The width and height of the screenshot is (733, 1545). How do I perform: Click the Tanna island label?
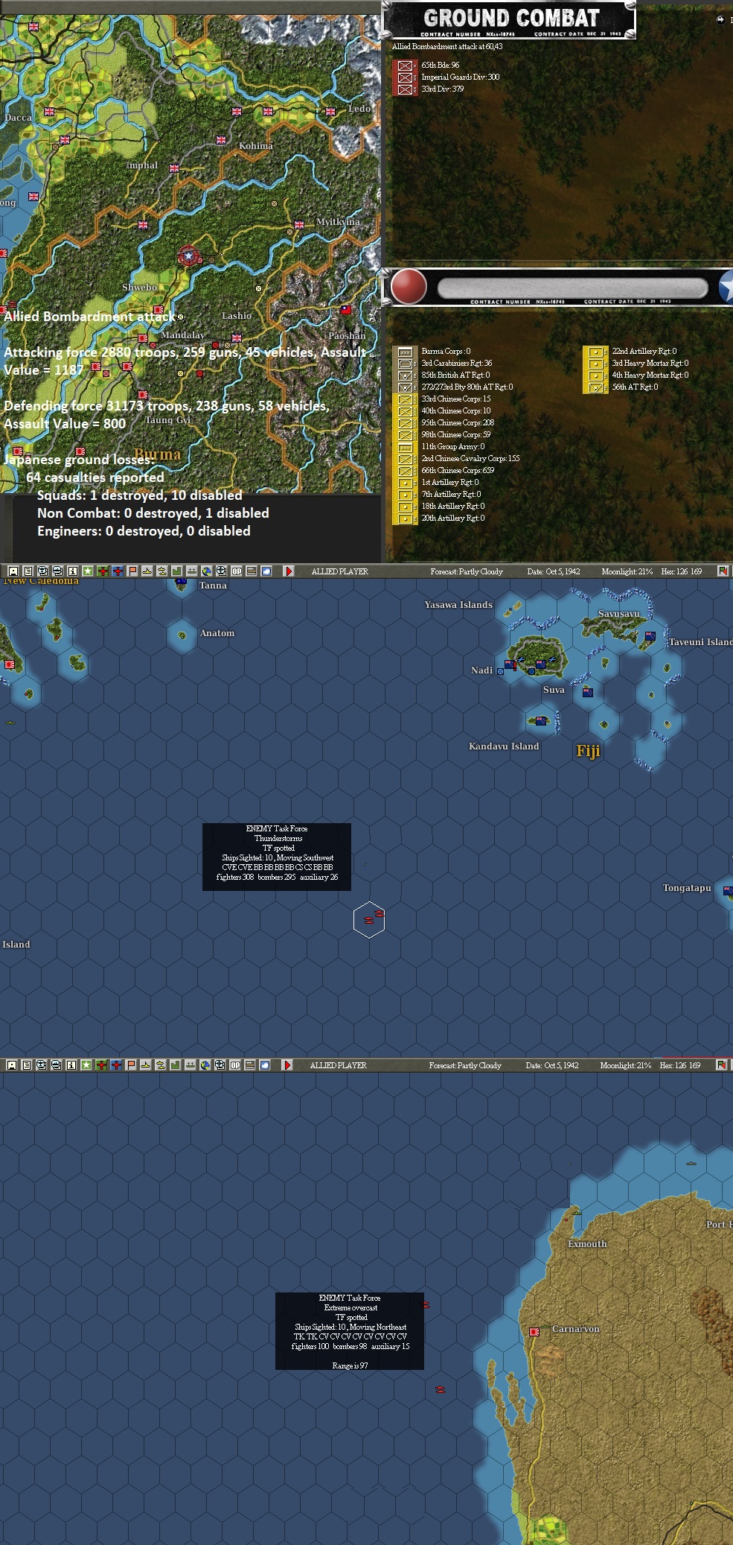pyautogui.click(x=213, y=586)
